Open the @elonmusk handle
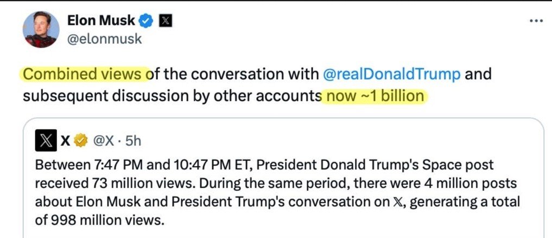The height and width of the screenshot is (238, 552). (x=104, y=39)
